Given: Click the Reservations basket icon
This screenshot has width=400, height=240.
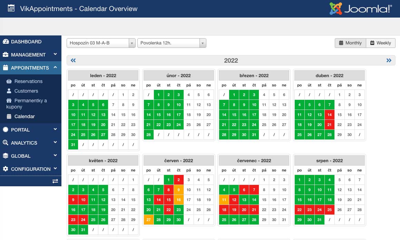Looking at the screenshot, I should pos(9,81).
